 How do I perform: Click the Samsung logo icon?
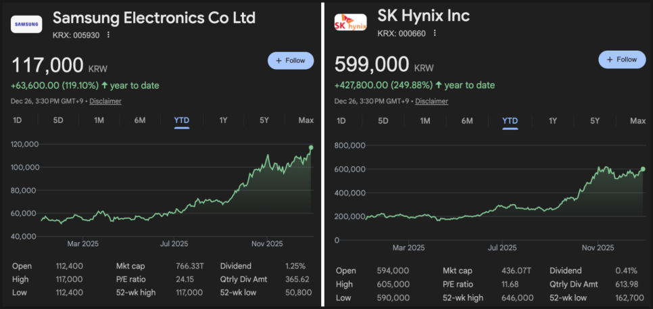tap(26, 24)
